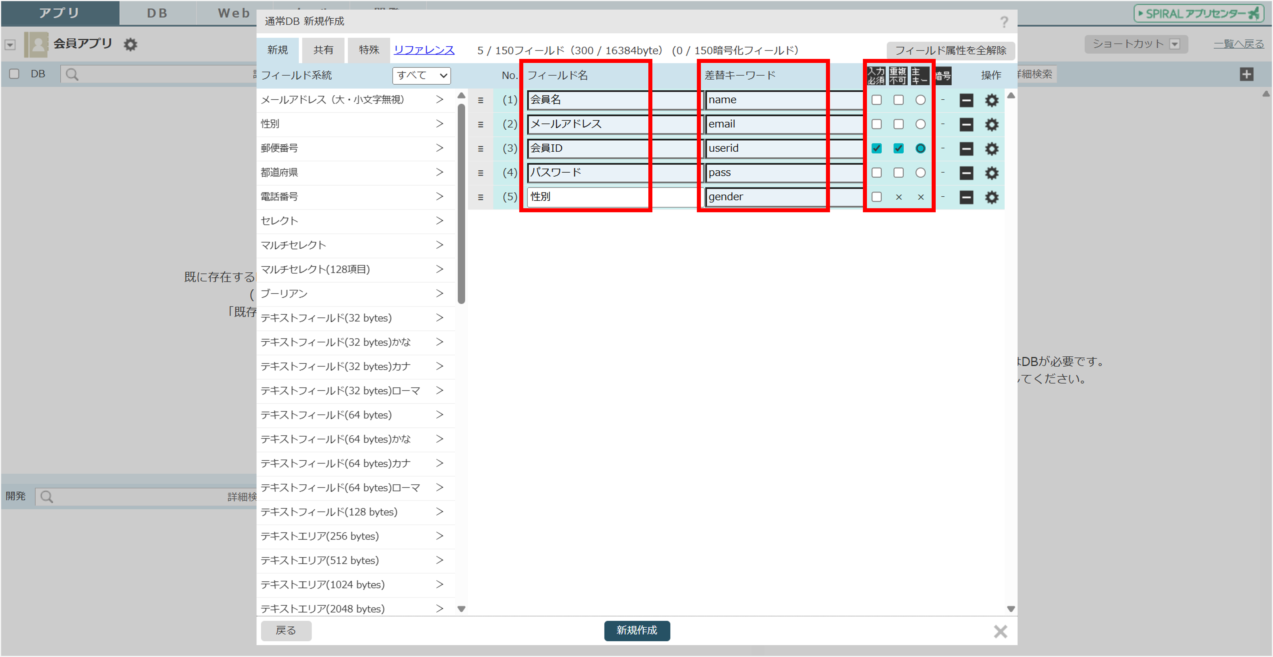1273x657 pixels.
Task: Click minus icon to remove メールアドレス field
Action: pyautogui.click(x=966, y=124)
